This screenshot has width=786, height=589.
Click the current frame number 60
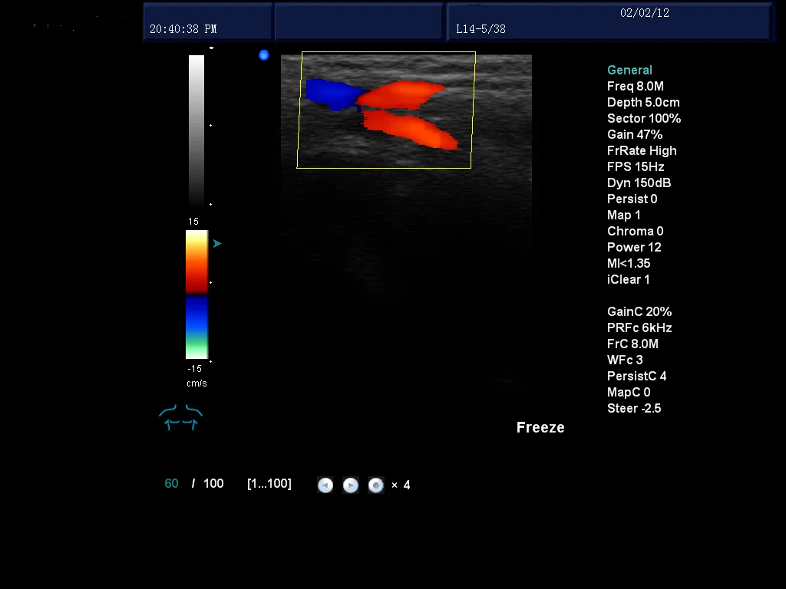pos(171,483)
